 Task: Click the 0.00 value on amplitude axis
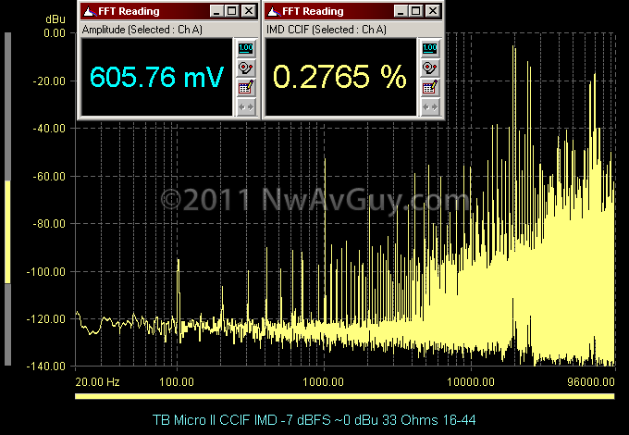(55, 33)
